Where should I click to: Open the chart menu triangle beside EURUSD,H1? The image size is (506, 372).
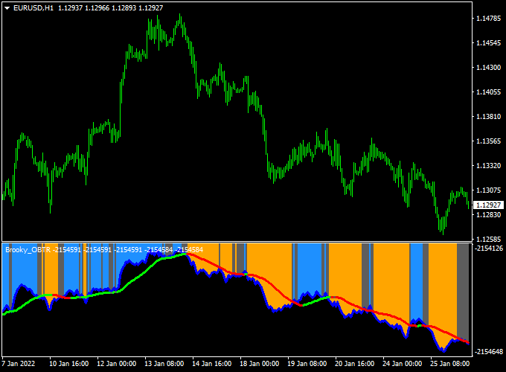click(7, 8)
